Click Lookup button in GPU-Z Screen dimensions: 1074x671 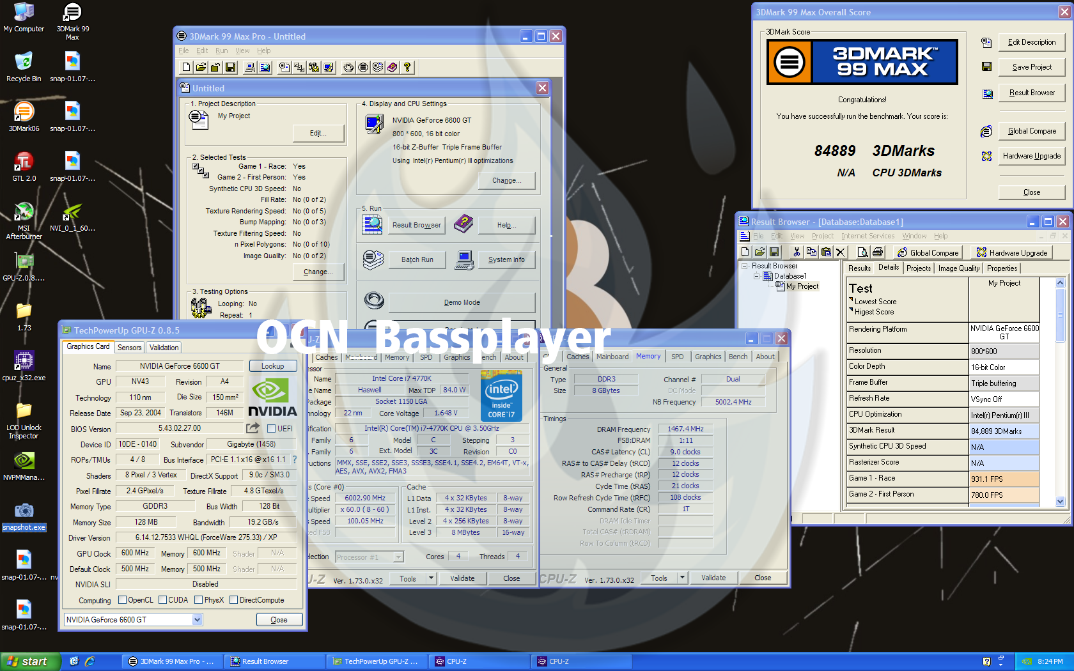(x=272, y=366)
